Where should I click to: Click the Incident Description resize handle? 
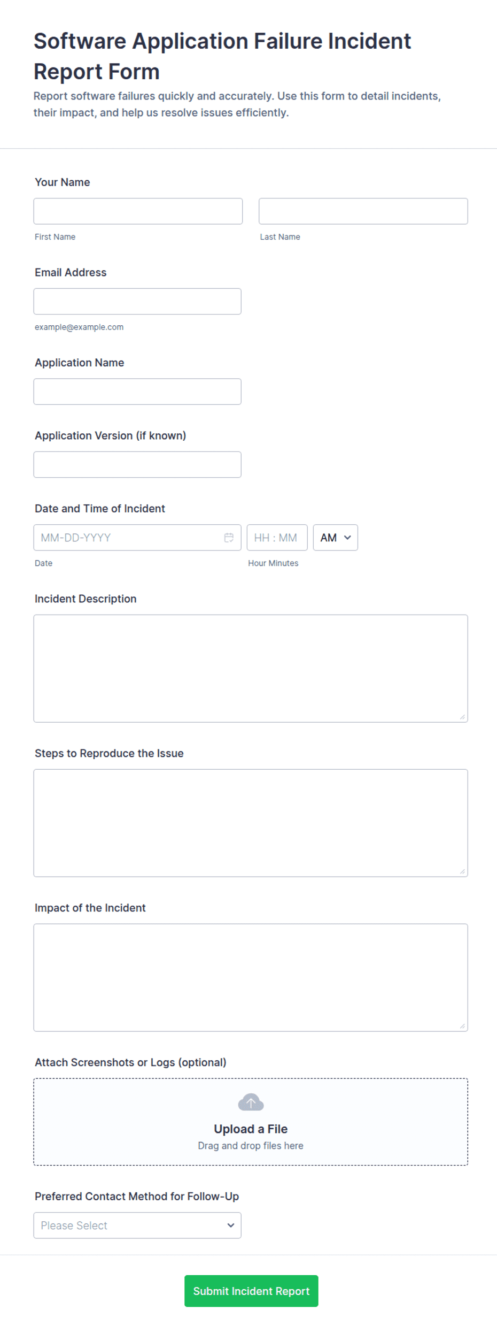coord(462,717)
